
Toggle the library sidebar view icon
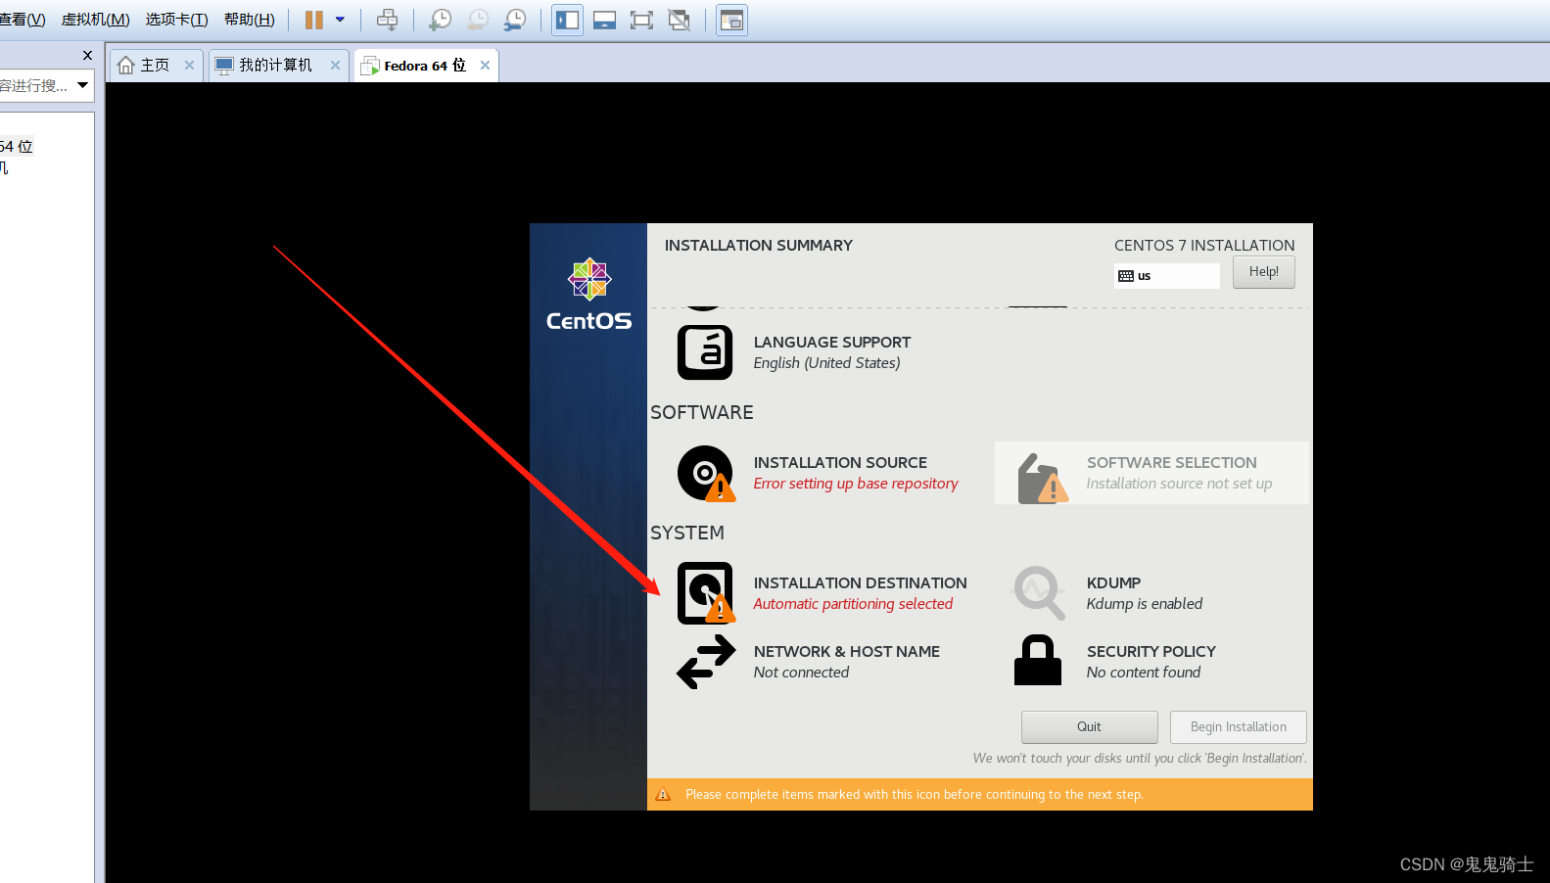568,20
